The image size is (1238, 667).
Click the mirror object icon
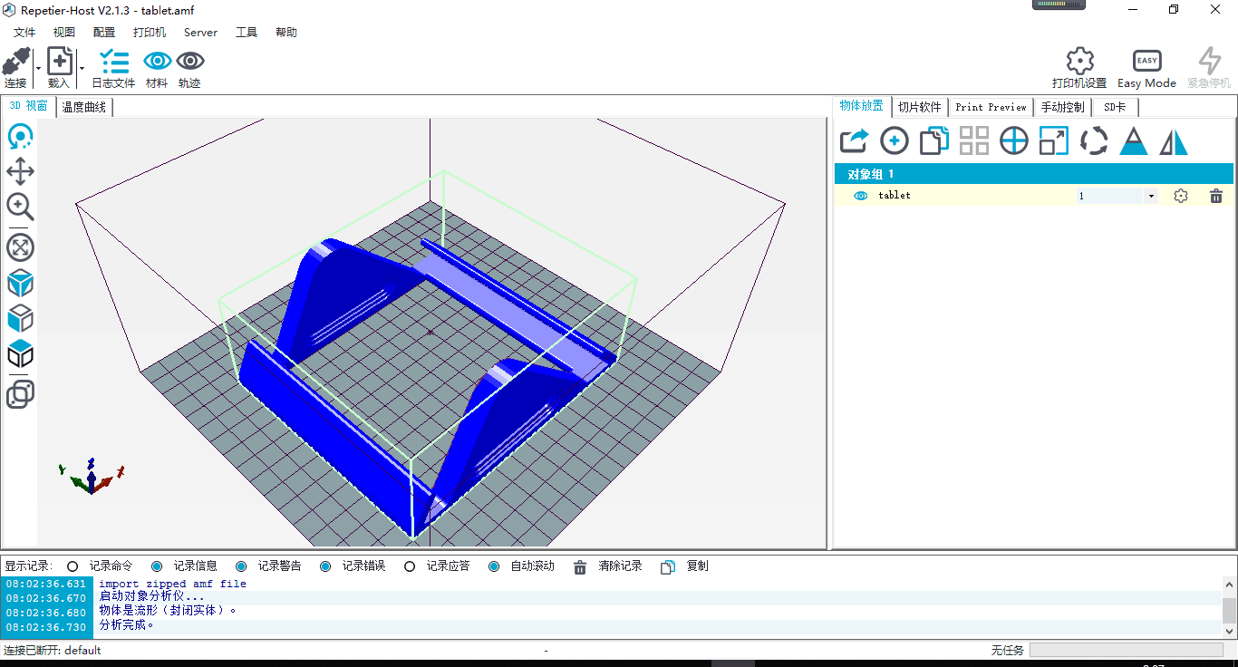1174,141
